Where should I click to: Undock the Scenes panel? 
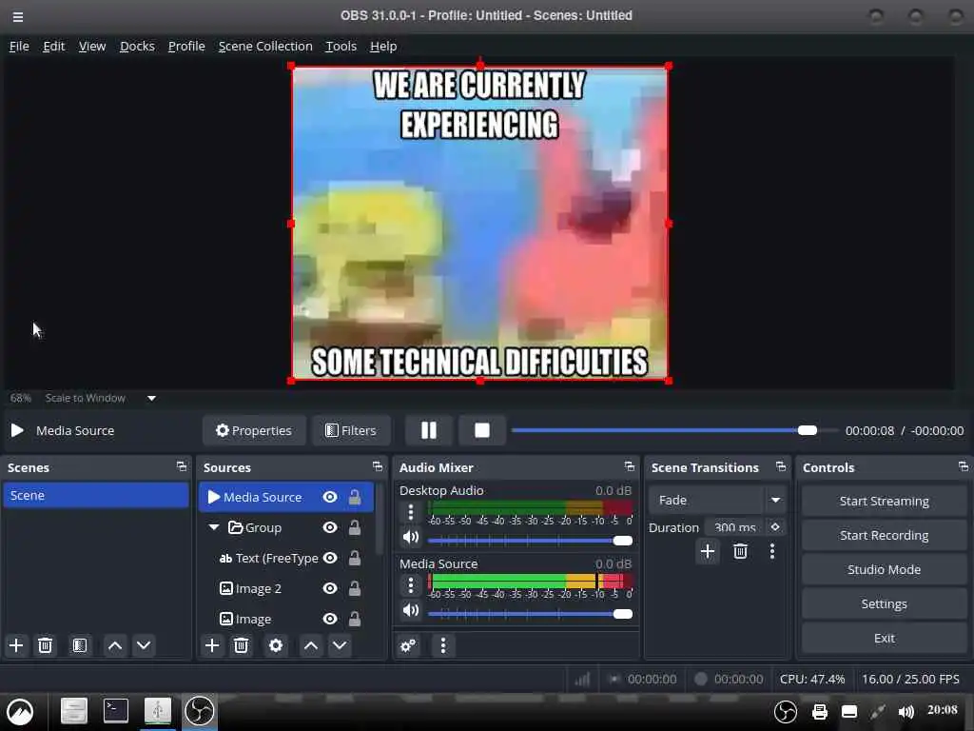182,466
